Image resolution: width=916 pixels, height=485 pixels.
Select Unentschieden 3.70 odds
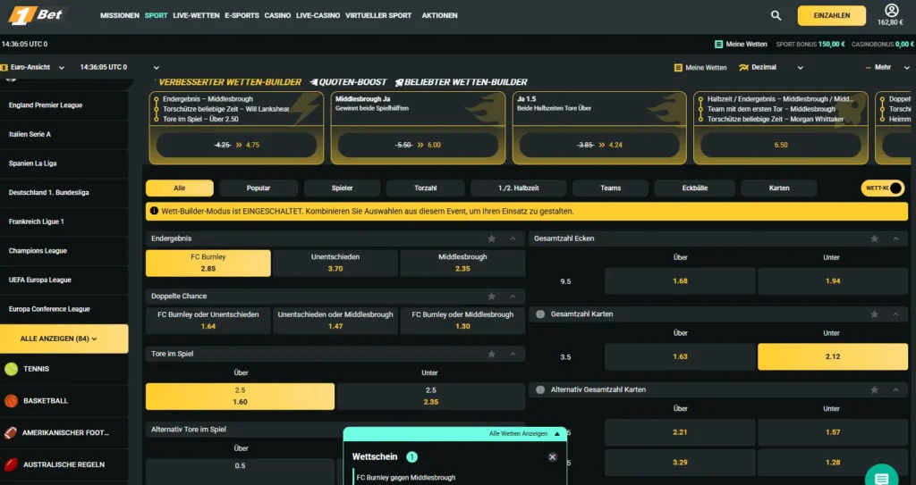pos(335,263)
